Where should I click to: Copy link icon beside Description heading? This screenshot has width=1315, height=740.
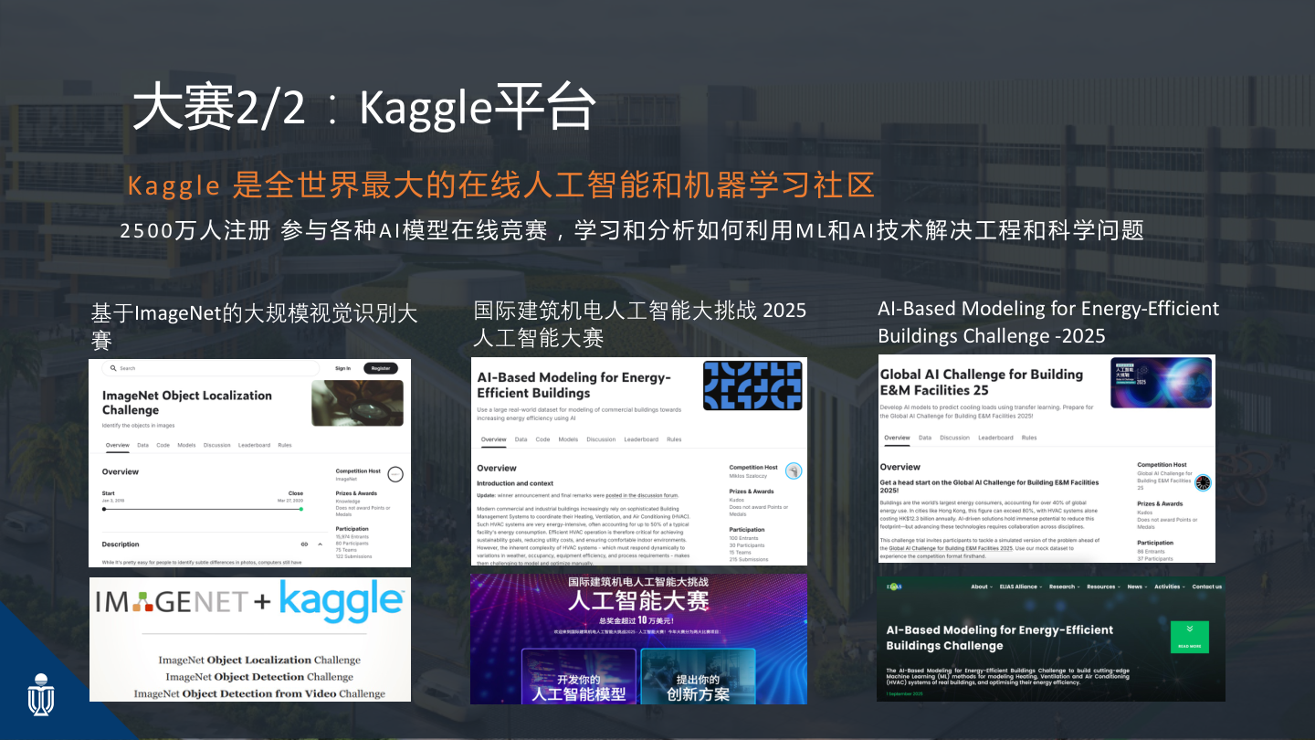(x=304, y=544)
